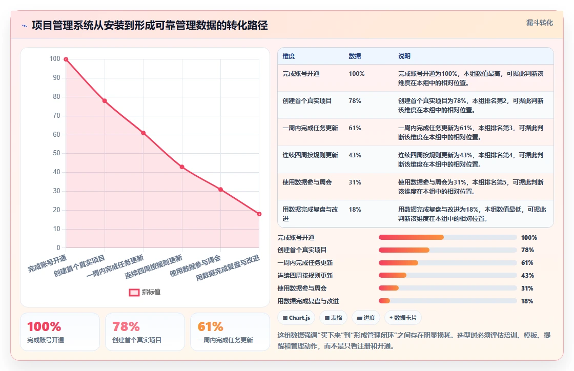Click the chart point at value 100
This screenshot has height=371, width=574.
pos(66,59)
